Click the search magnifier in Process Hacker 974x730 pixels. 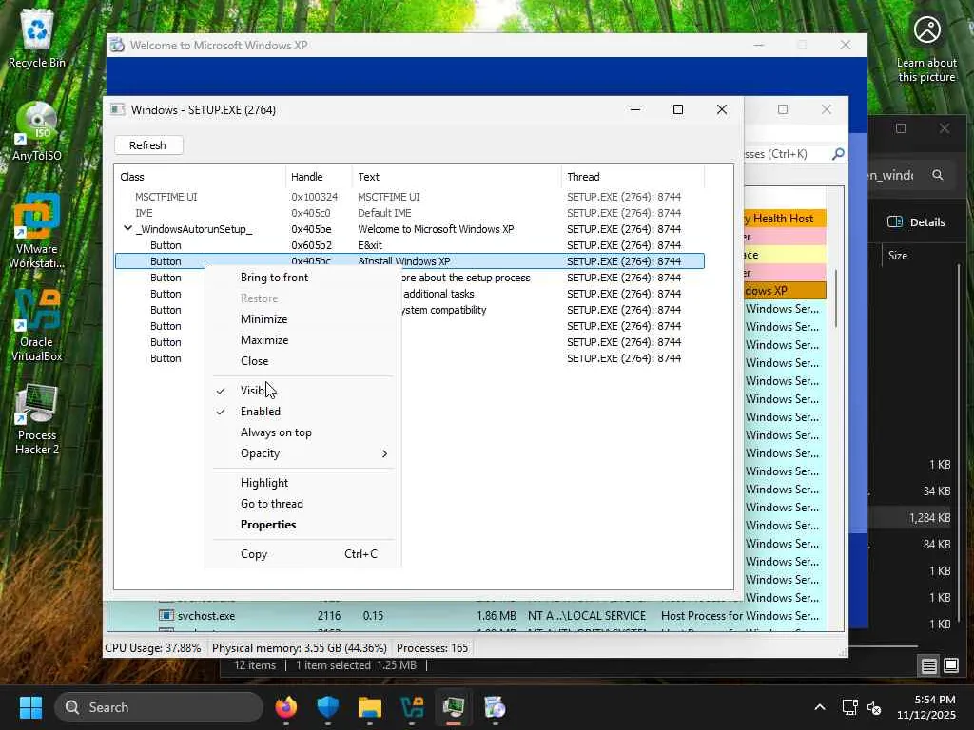point(838,153)
